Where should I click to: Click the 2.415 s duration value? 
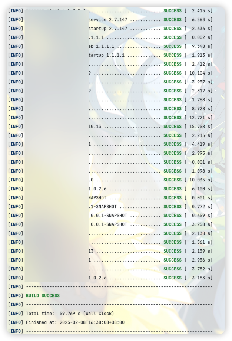click(201, 11)
